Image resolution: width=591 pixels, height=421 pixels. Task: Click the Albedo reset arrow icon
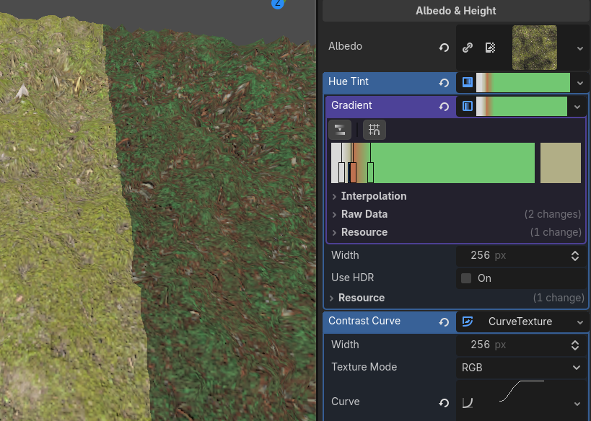point(443,47)
